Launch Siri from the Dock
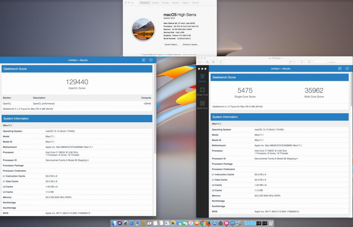The width and height of the screenshot is (353, 227). pyautogui.click(x=120, y=223)
